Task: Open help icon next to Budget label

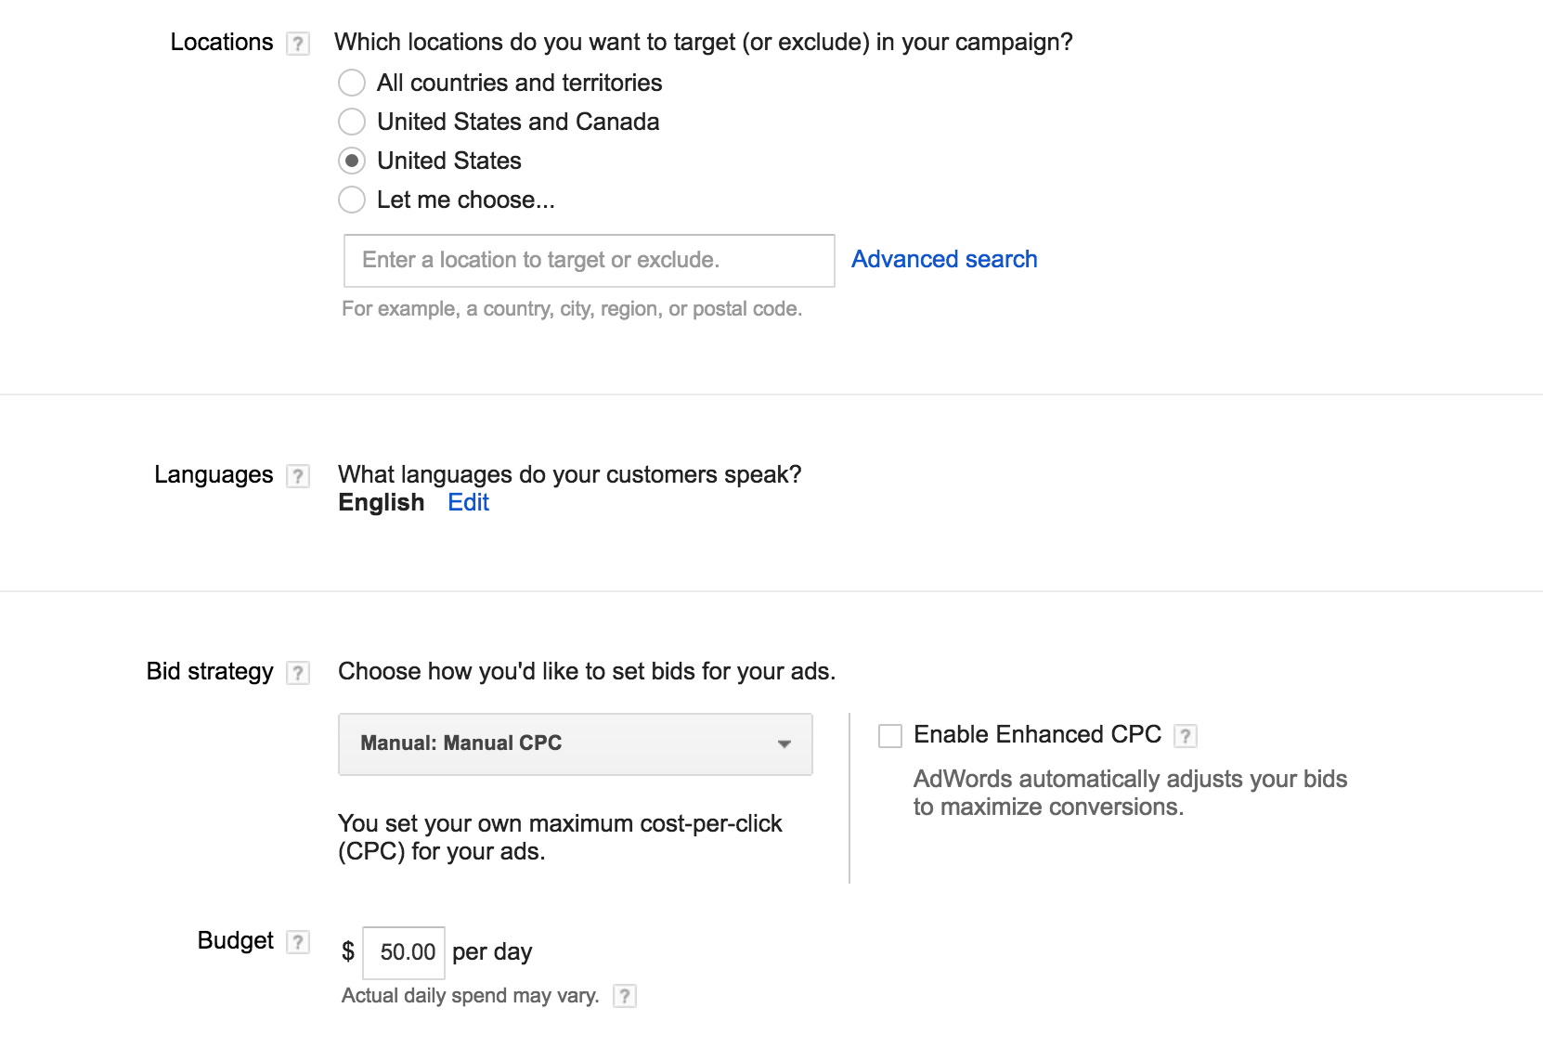Action: pyautogui.click(x=297, y=942)
